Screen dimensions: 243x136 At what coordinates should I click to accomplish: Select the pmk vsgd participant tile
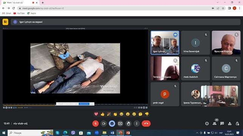point(165,94)
